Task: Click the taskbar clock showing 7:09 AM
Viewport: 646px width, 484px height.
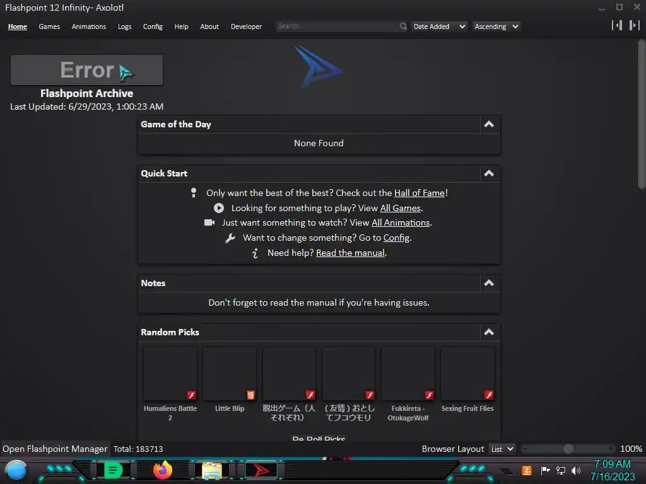Action: (612, 470)
